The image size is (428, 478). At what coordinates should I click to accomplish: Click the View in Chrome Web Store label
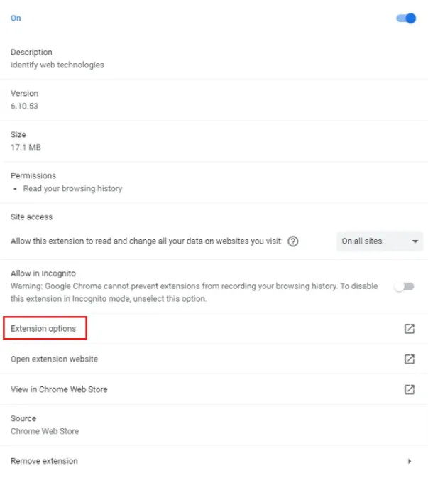coord(59,389)
